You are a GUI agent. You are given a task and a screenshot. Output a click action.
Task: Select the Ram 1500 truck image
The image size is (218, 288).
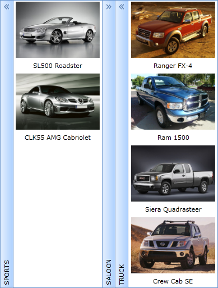click(173, 102)
